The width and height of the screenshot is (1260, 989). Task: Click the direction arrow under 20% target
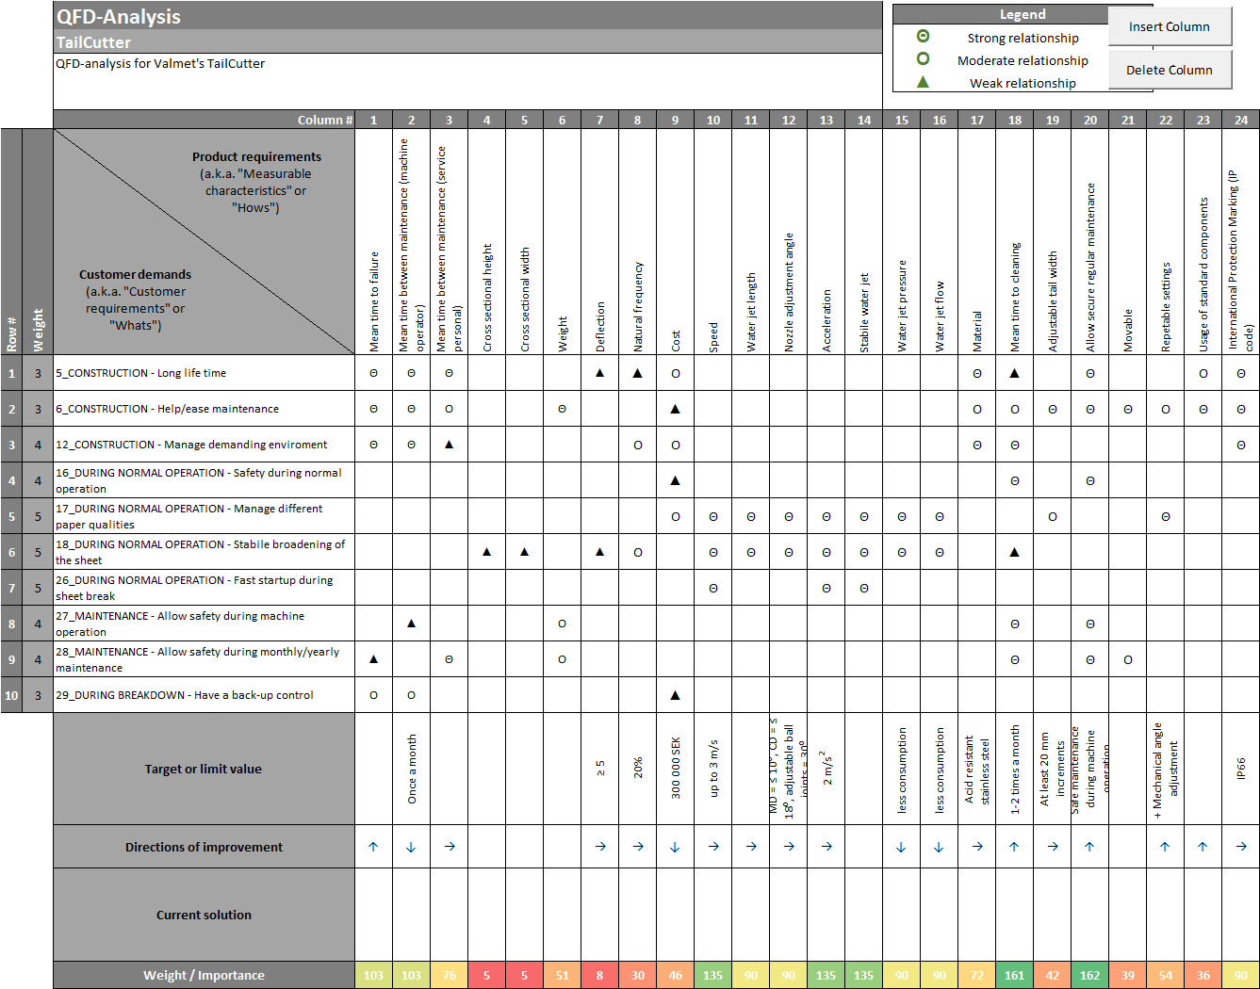638,847
